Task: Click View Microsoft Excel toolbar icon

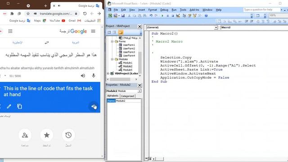Action: click(x=110, y=16)
